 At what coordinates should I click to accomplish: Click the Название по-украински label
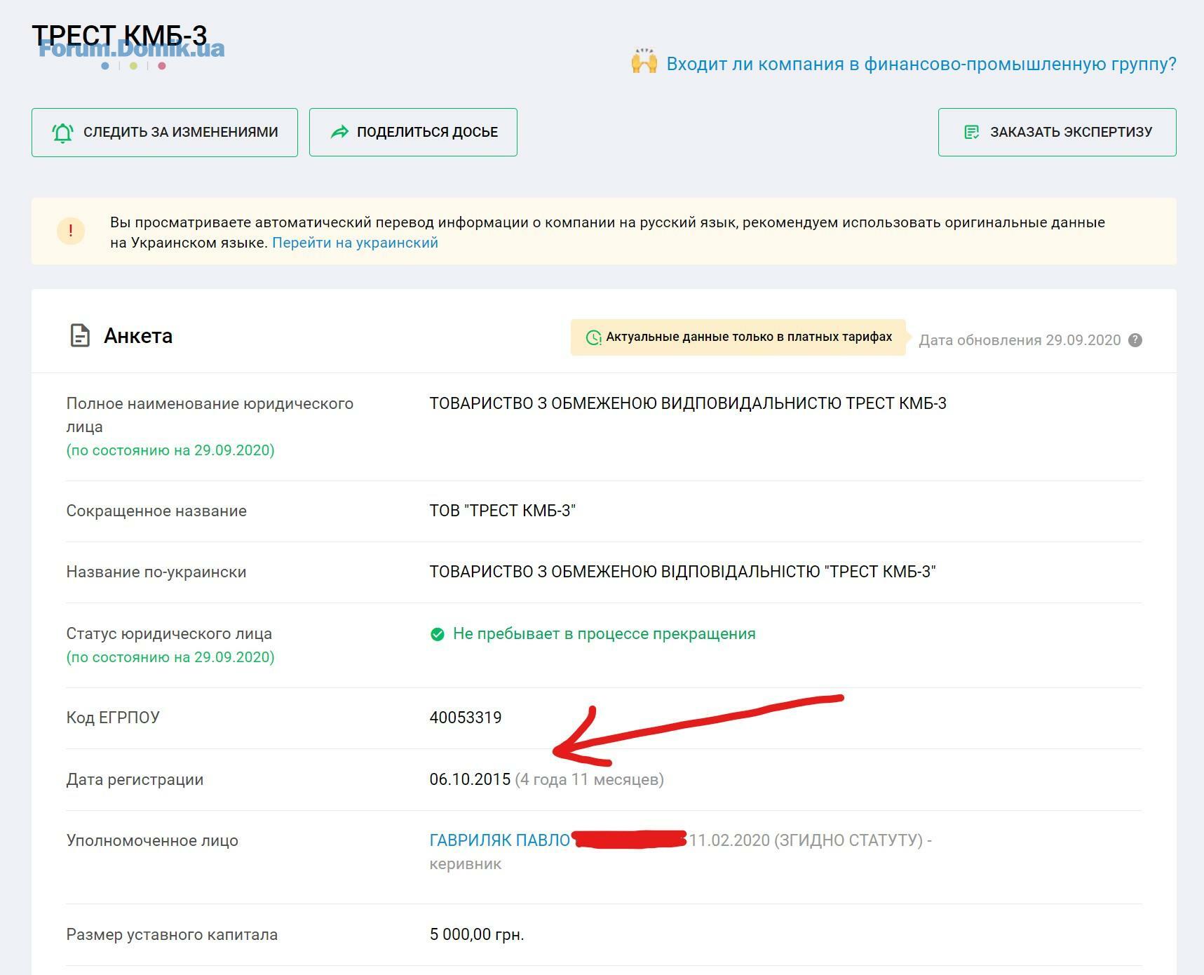pos(156,572)
